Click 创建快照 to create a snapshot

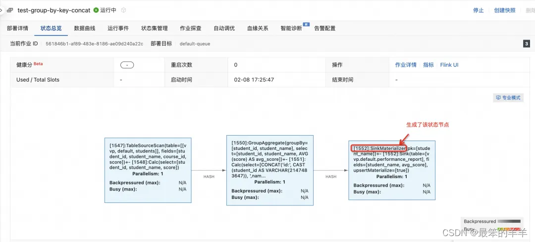[x=505, y=10]
